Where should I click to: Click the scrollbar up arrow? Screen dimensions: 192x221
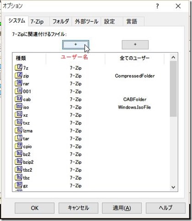(x=173, y=58)
